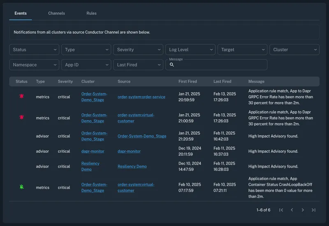This screenshot has height=226, width=329.
Task: Open the Log Level dropdown
Action: (x=190, y=50)
